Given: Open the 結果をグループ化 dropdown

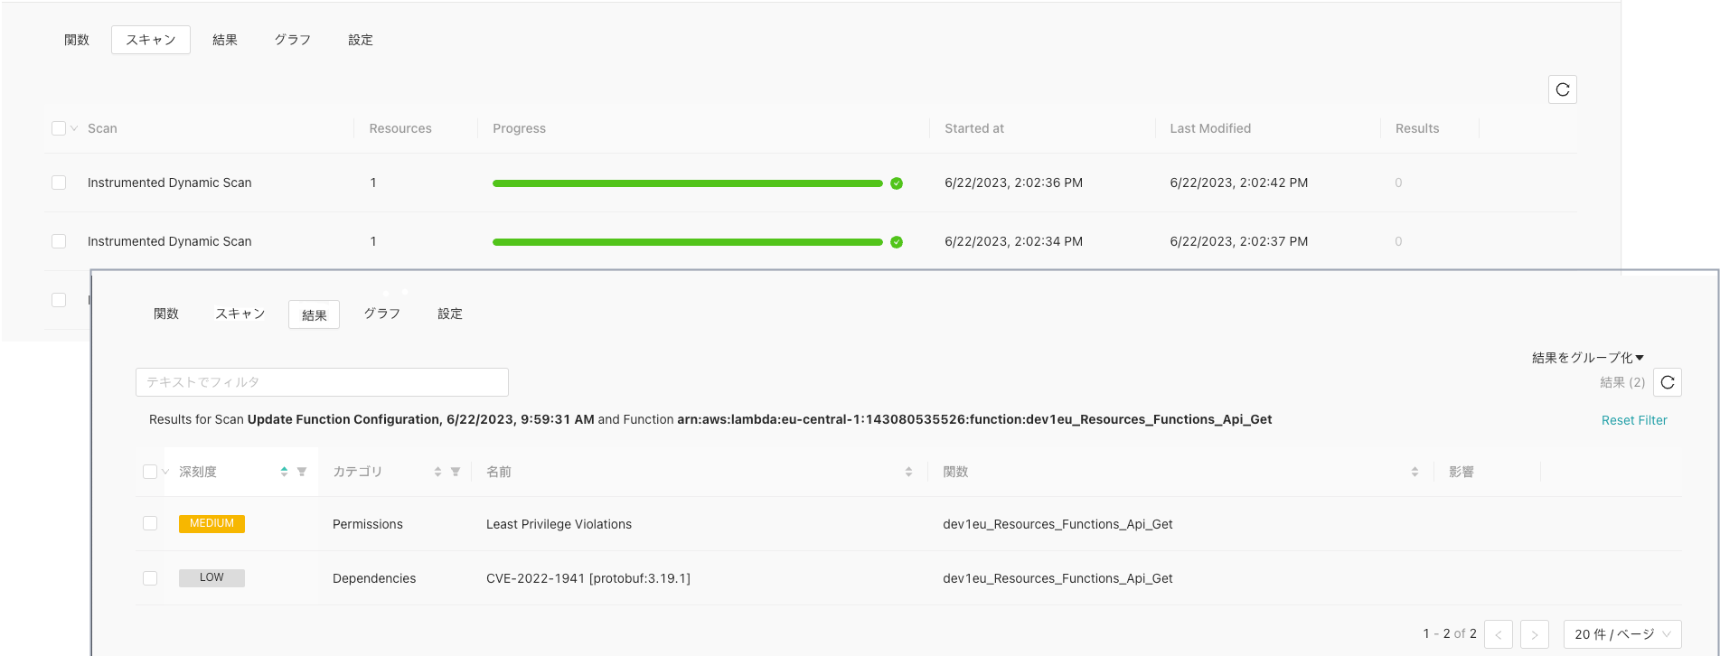Looking at the screenshot, I should [x=1587, y=358].
